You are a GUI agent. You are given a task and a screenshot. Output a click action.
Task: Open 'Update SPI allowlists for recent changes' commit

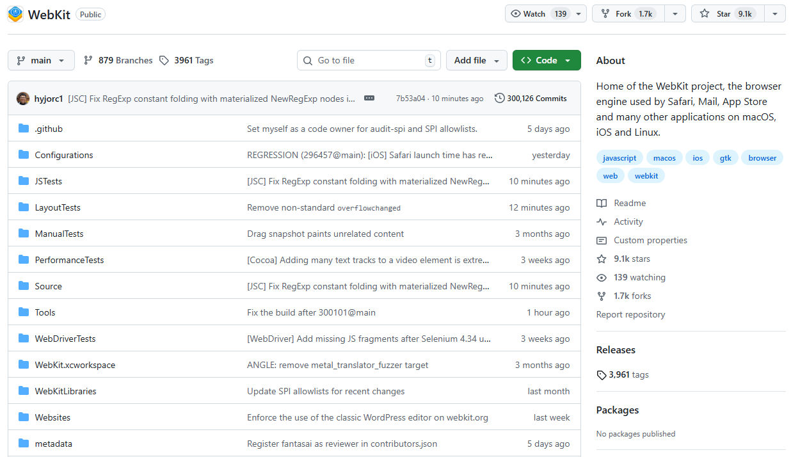coord(326,391)
